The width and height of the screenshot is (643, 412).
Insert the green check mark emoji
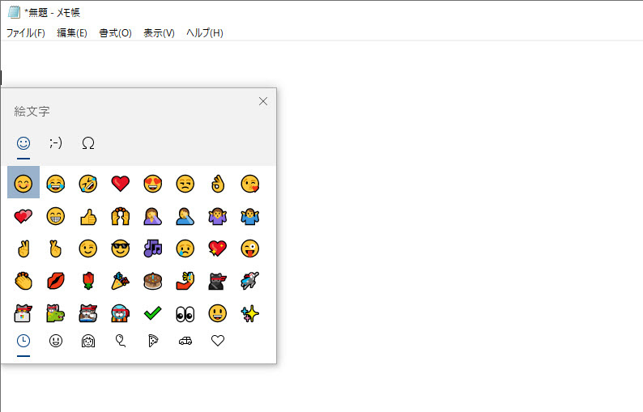(x=152, y=313)
